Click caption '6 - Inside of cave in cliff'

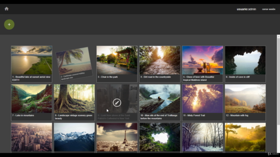tap(238, 77)
